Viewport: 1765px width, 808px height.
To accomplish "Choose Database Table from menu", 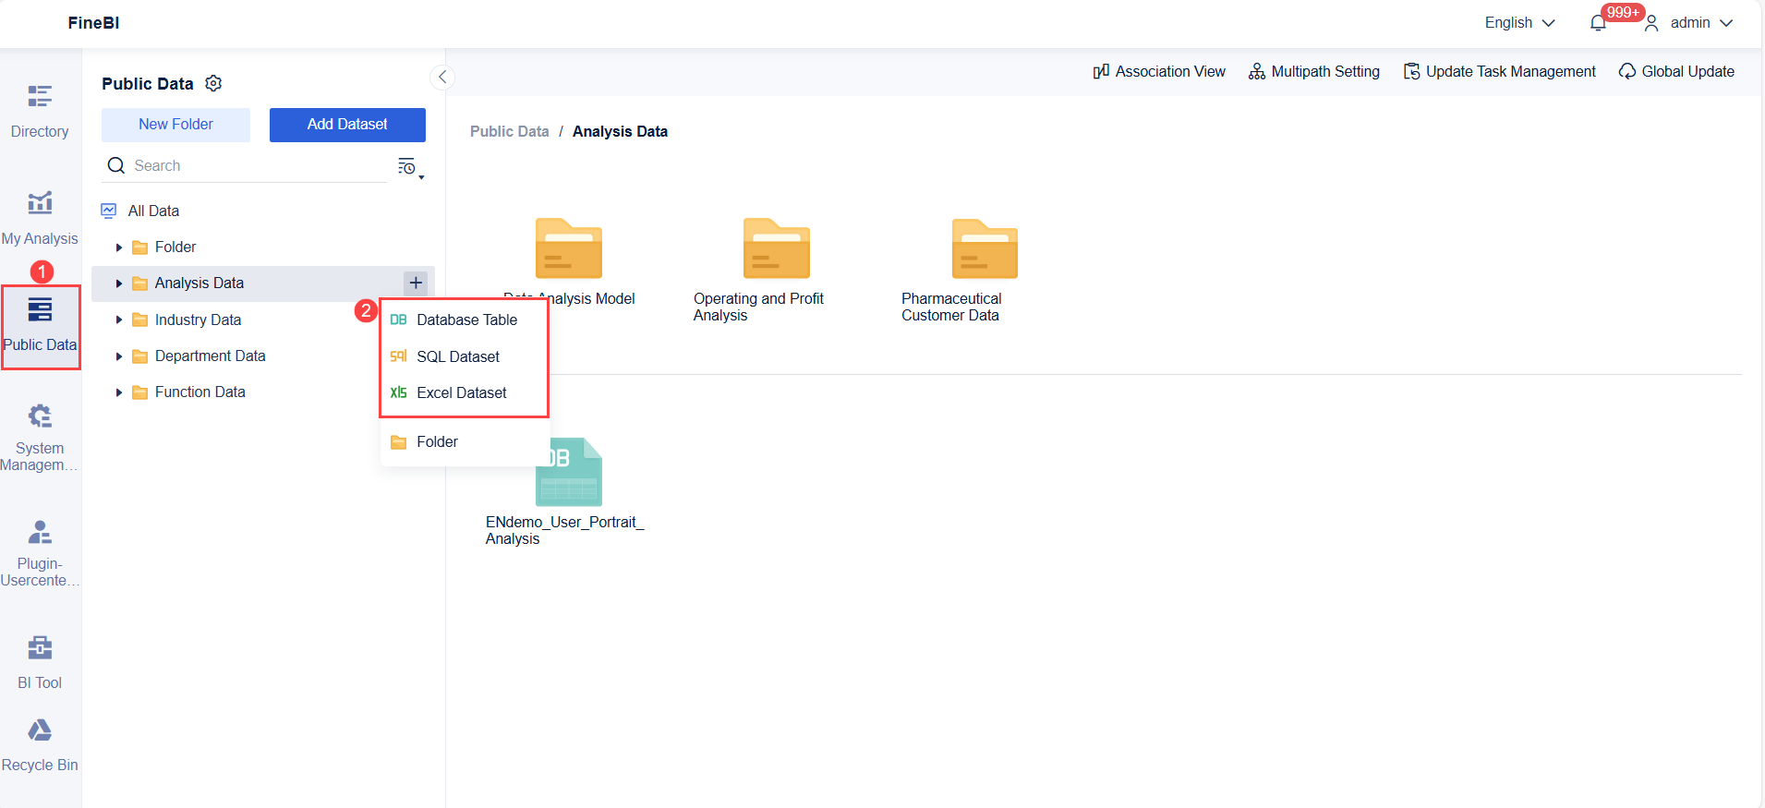I will (465, 320).
